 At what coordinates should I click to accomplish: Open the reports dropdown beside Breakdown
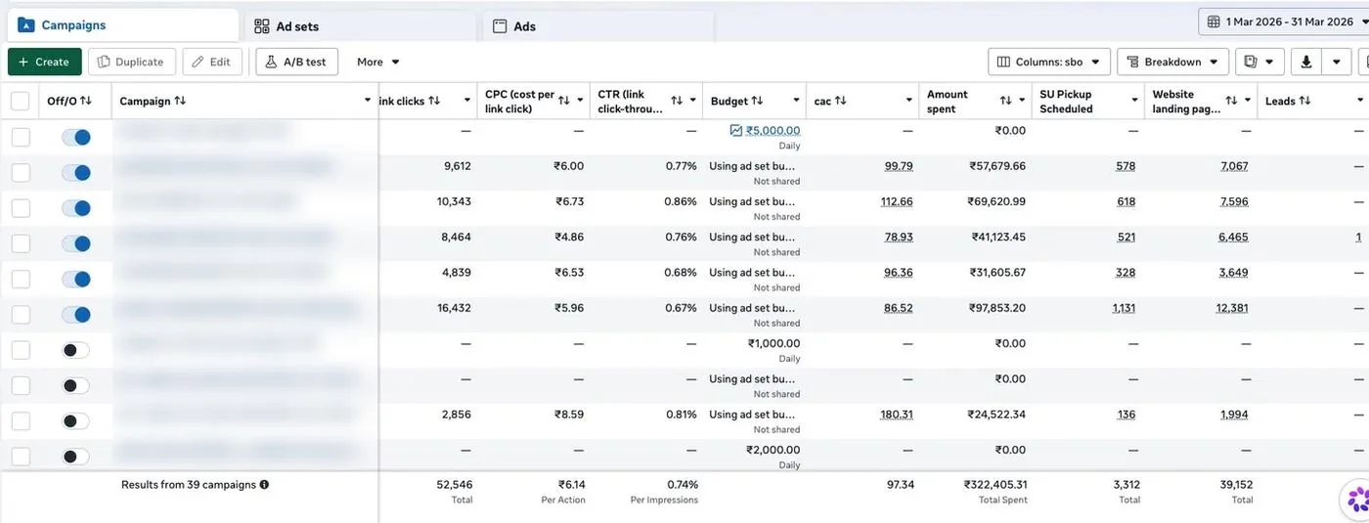pos(1259,62)
